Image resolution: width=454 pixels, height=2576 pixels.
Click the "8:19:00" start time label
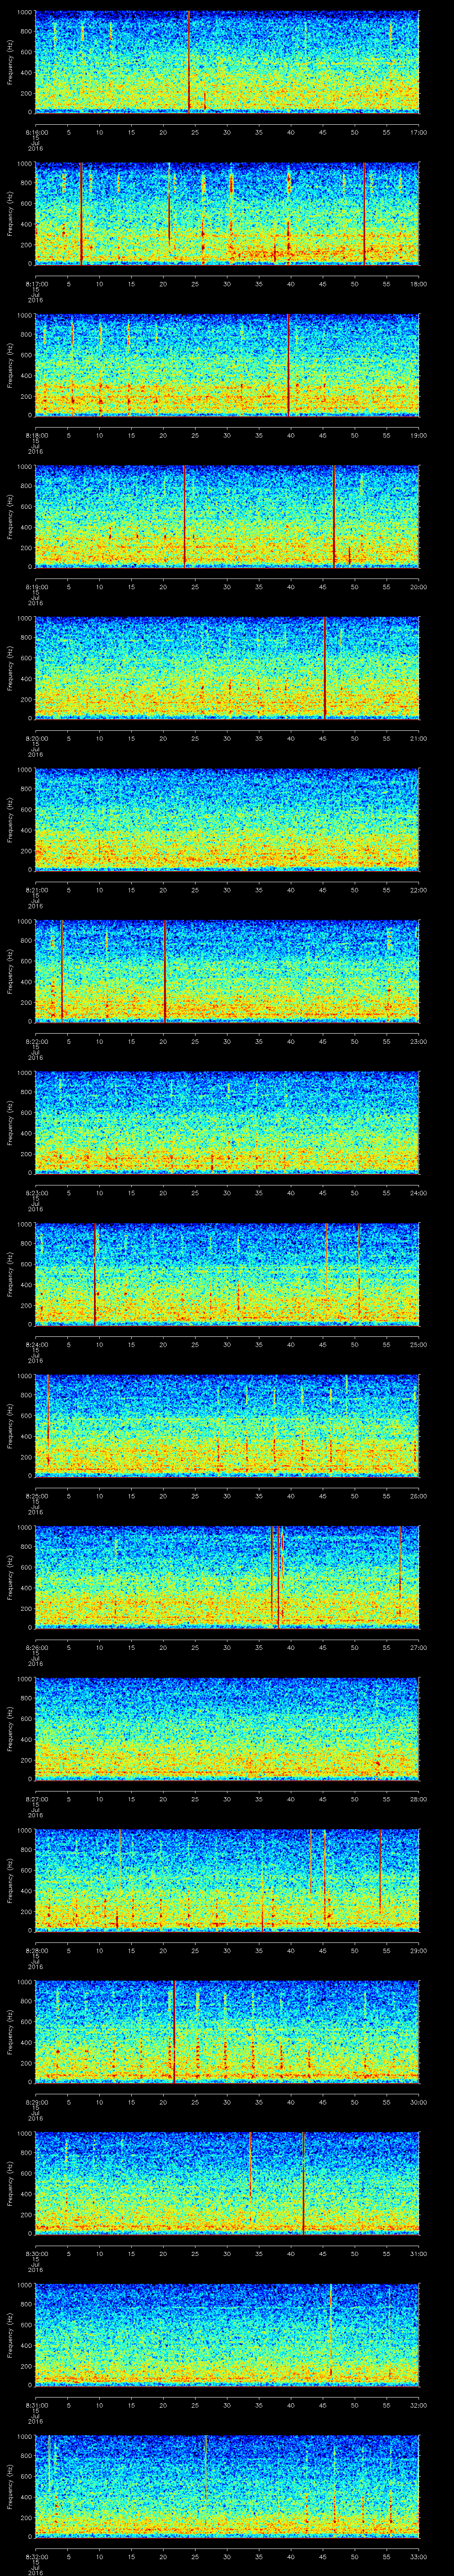click(36, 587)
